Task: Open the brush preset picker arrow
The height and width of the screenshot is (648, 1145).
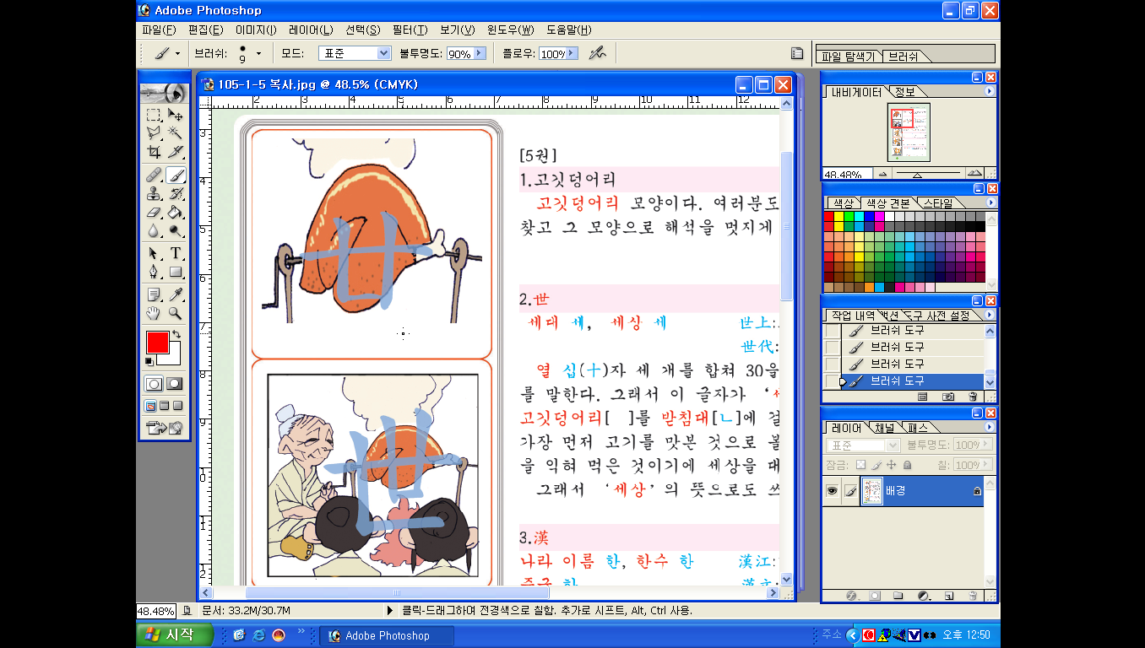Action: (x=258, y=53)
